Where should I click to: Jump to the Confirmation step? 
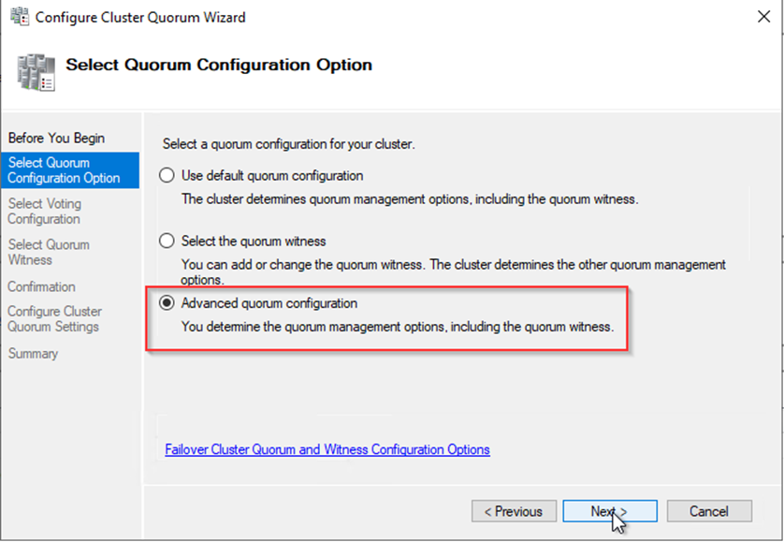click(x=41, y=286)
